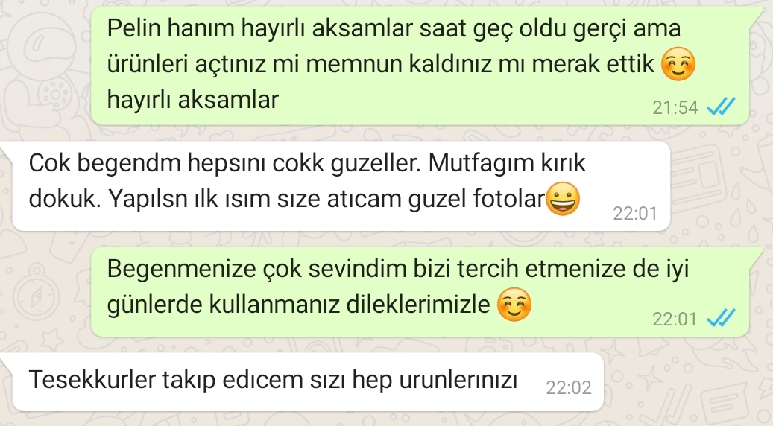Viewport: 773px width, 426px height.
Task: Tap the smiling emoji after 'dileklerimizle'
Action: [x=514, y=305]
